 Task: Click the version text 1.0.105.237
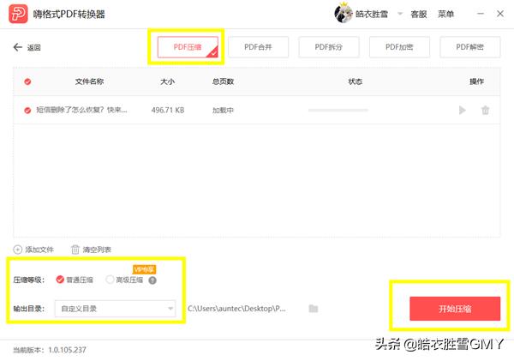point(67,350)
